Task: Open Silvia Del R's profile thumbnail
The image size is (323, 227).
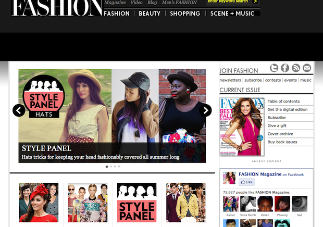Action: (248, 204)
